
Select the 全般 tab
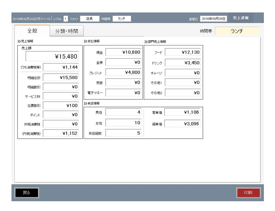tap(32, 31)
